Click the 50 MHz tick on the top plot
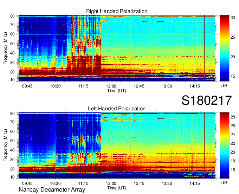 (12, 44)
